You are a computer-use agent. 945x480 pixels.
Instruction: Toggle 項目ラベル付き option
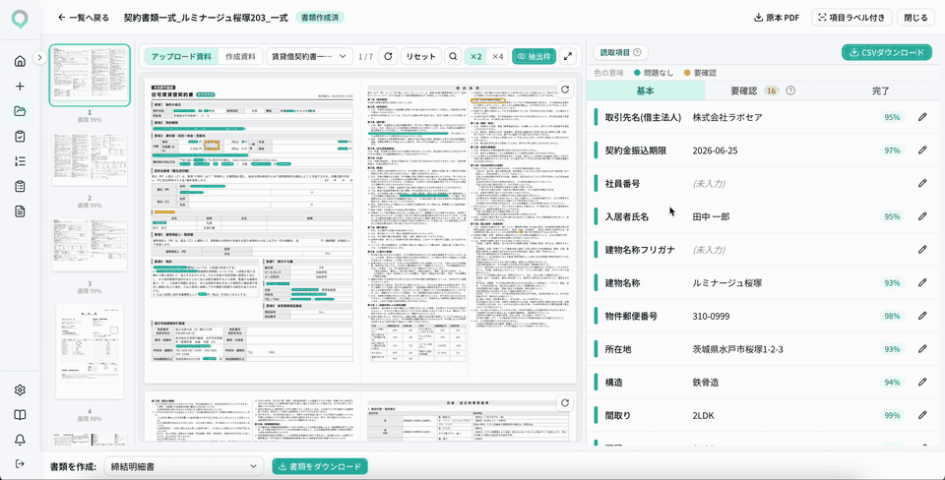(850, 18)
